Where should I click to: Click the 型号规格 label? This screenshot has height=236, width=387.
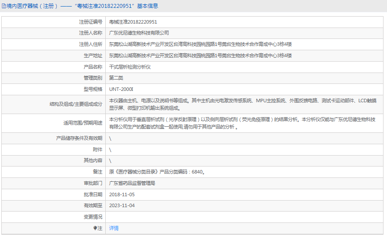coord(93,89)
